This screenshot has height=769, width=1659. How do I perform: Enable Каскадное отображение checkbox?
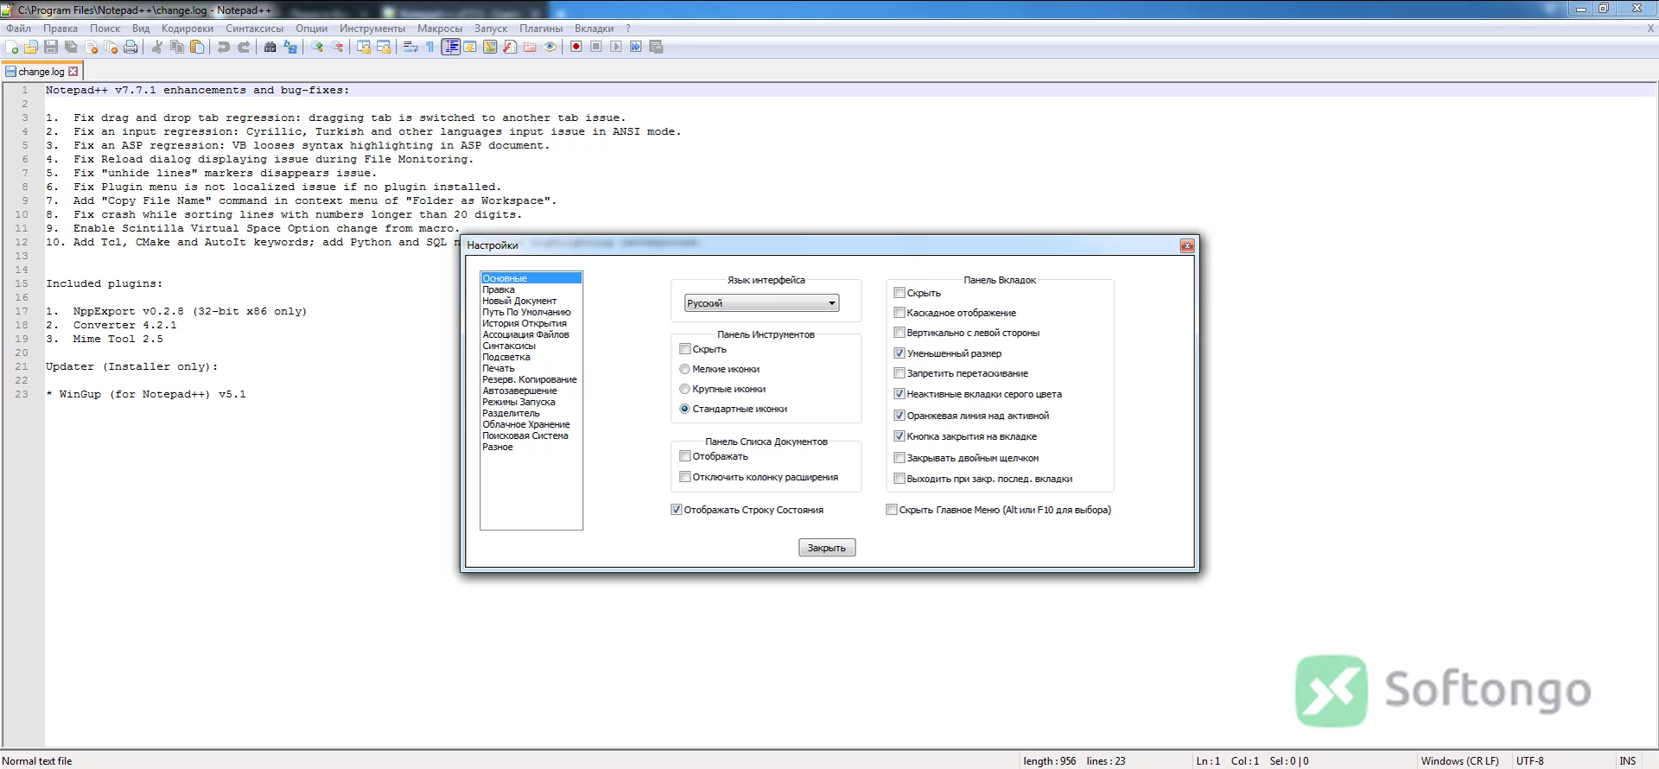899,313
